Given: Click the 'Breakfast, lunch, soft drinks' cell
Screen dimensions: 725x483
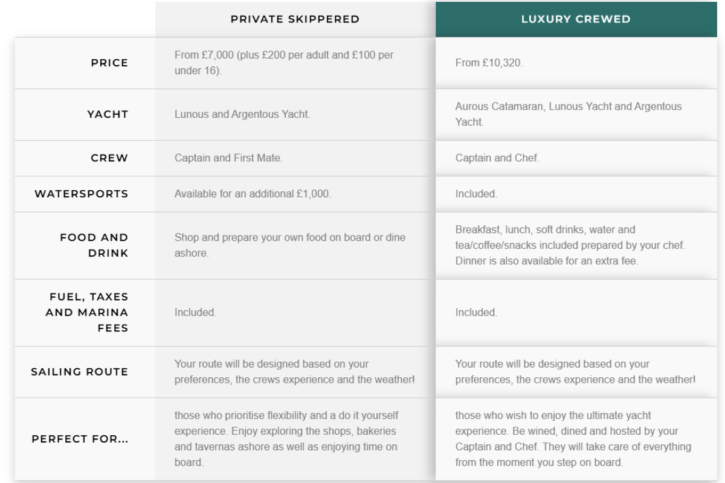Looking at the screenshot, I should [570, 245].
